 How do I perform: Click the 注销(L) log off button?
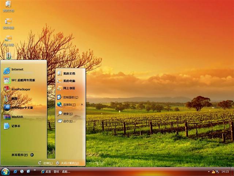coord(45,163)
